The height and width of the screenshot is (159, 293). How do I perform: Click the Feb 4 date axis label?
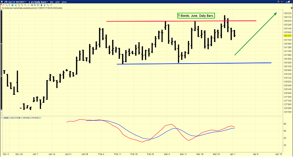pos(101,154)
